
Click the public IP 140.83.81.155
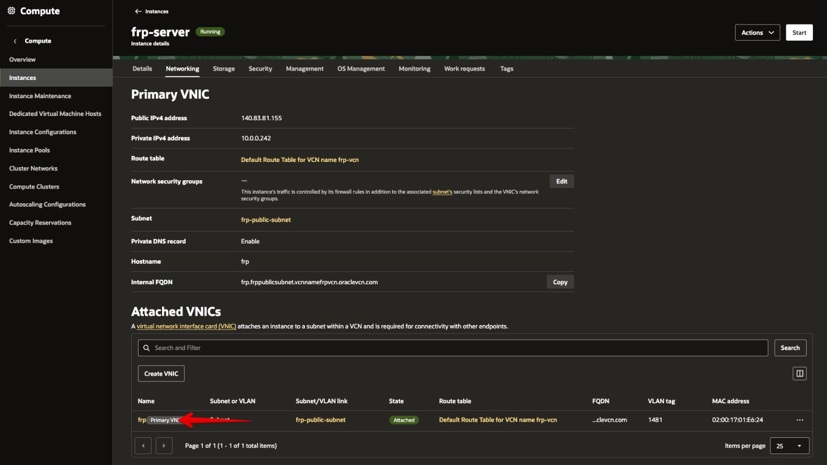pyautogui.click(x=261, y=118)
